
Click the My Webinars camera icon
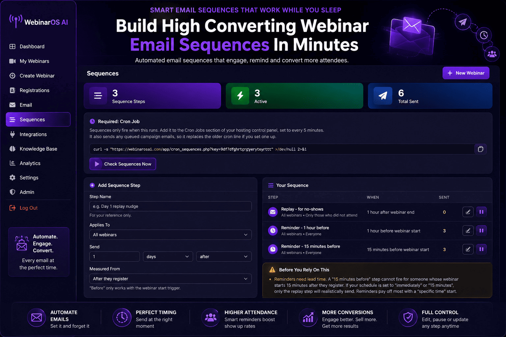(13, 61)
